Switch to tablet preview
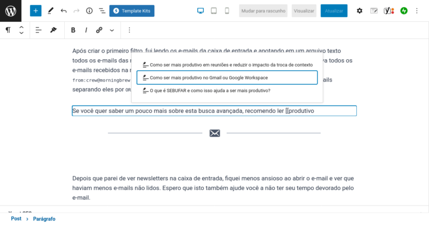This screenshot has height=225, width=429. (x=214, y=11)
